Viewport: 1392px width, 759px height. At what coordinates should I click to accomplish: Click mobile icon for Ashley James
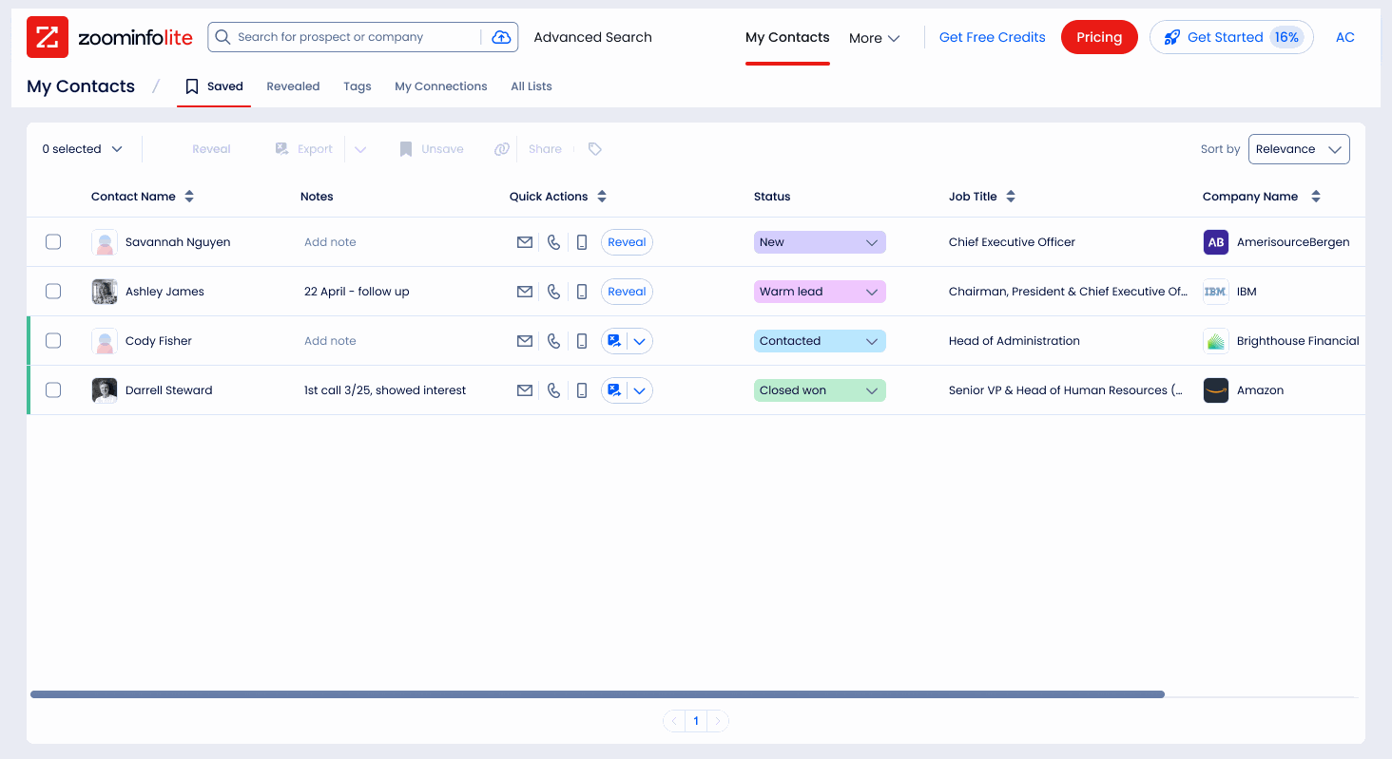[x=582, y=292]
